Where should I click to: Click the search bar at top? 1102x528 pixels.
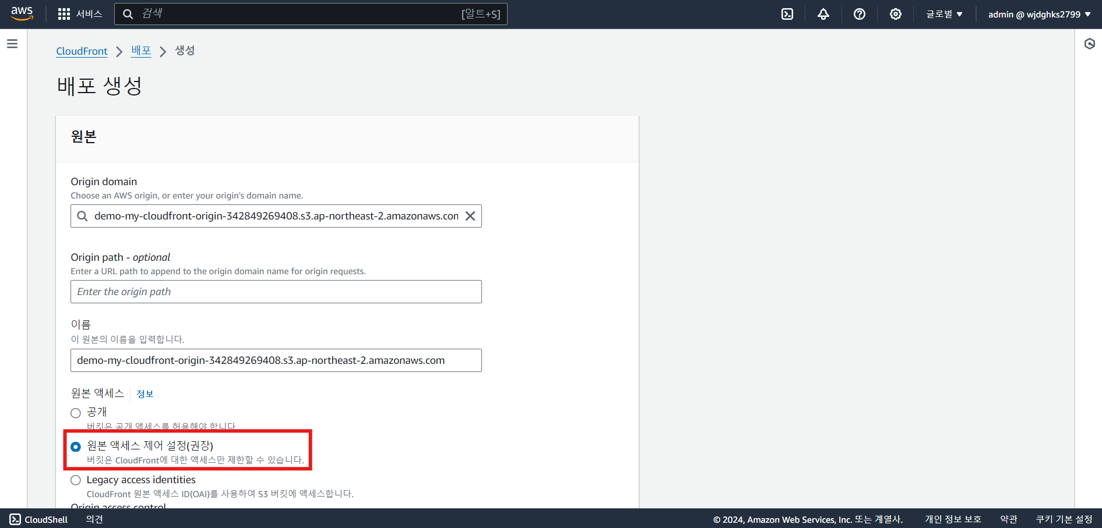[x=311, y=14]
